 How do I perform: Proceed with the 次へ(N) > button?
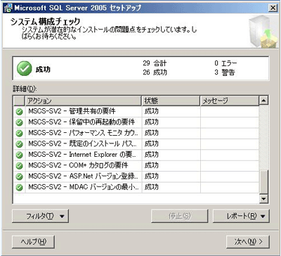248,242
